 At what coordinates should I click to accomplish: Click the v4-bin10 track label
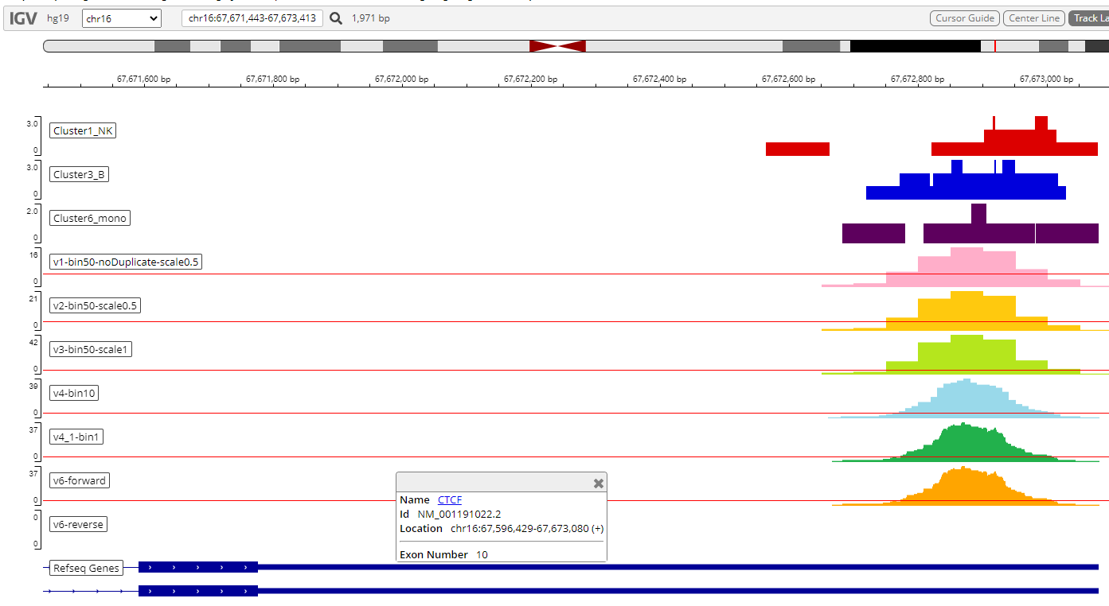[76, 393]
